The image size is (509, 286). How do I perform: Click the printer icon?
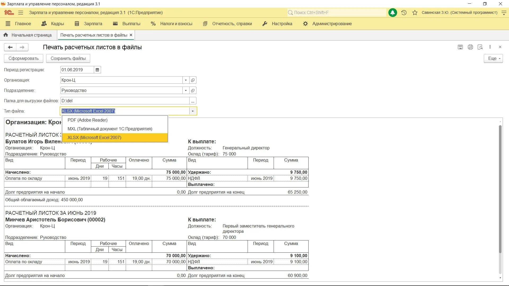[470, 47]
